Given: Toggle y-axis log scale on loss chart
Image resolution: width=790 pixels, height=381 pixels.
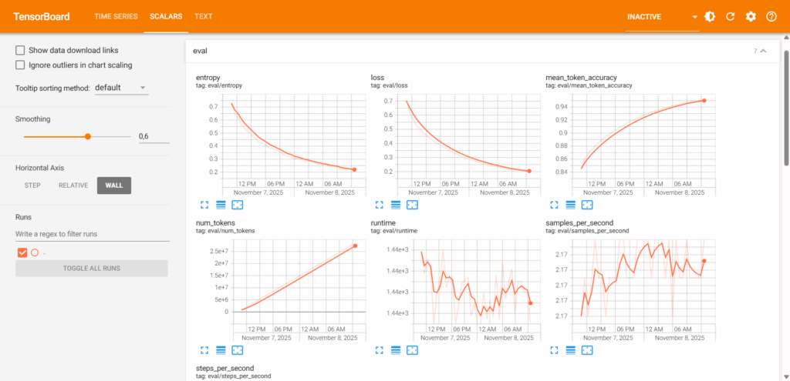Looking at the screenshot, I should [x=396, y=205].
